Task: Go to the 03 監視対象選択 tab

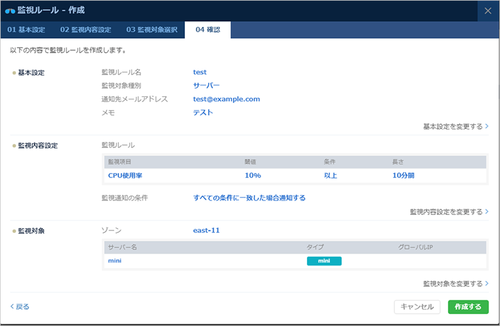Action: [152, 29]
